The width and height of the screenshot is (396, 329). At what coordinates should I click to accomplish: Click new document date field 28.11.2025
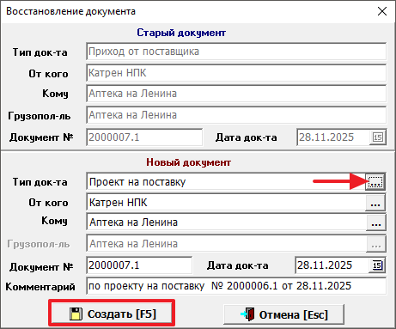pyautogui.click(x=332, y=265)
